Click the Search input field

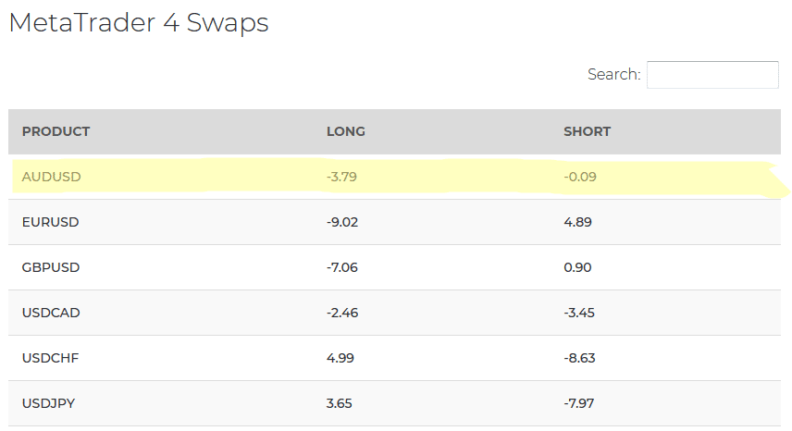click(x=712, y=75)
